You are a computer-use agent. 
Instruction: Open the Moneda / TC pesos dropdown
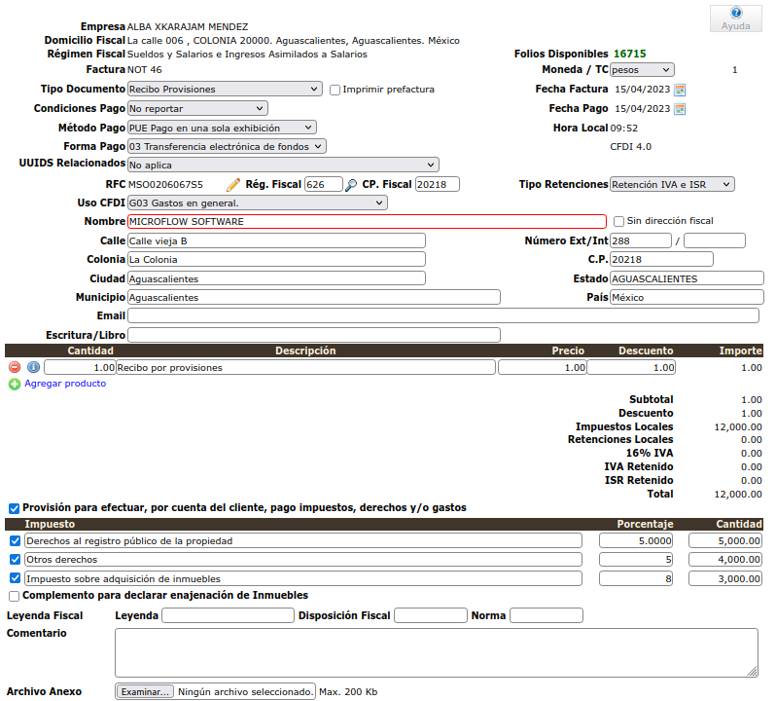coord(642,70)
